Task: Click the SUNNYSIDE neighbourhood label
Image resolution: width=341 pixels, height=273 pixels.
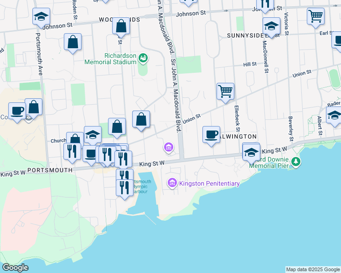Action: click(245, 35)
